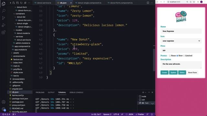207x116 pixels.
Task: Refresh the explorer file tree
Action: 21,3
